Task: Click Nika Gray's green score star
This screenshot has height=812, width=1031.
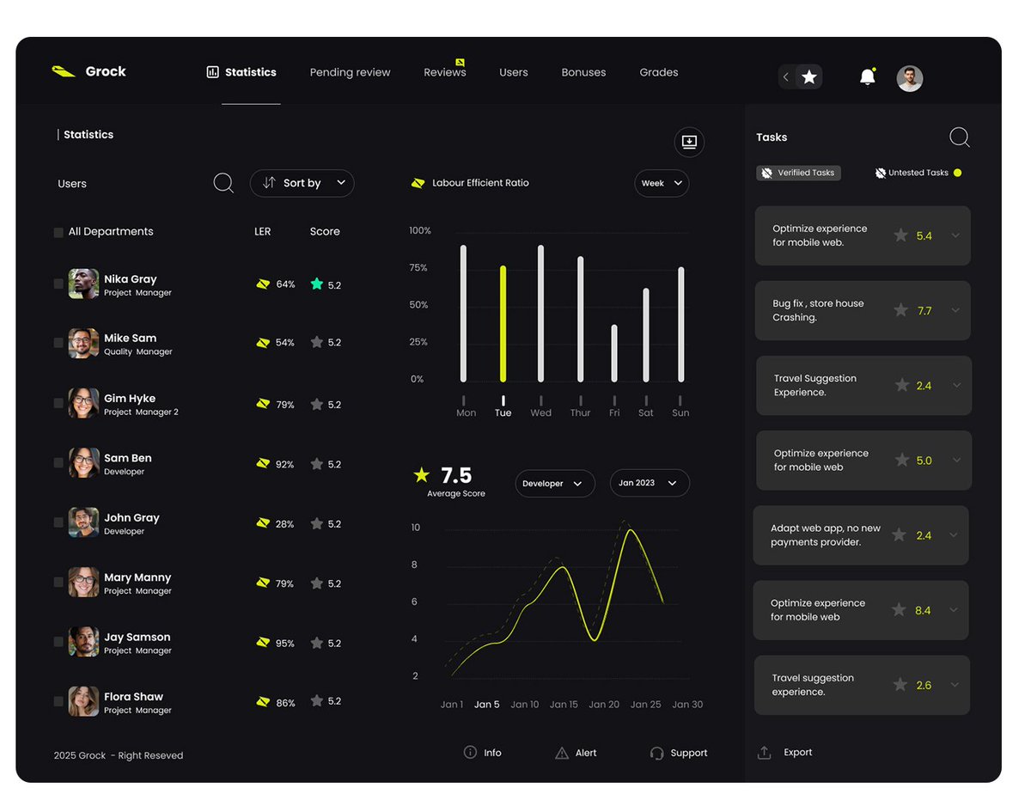Action: pos(317,284)
